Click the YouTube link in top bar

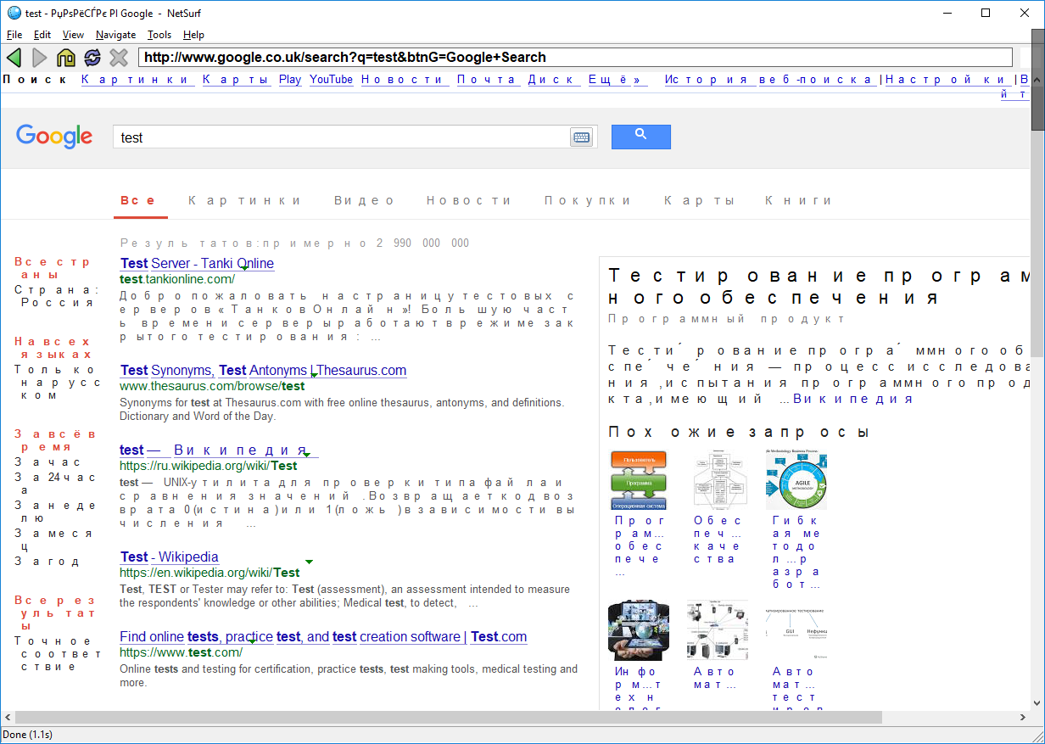point(331,80)
